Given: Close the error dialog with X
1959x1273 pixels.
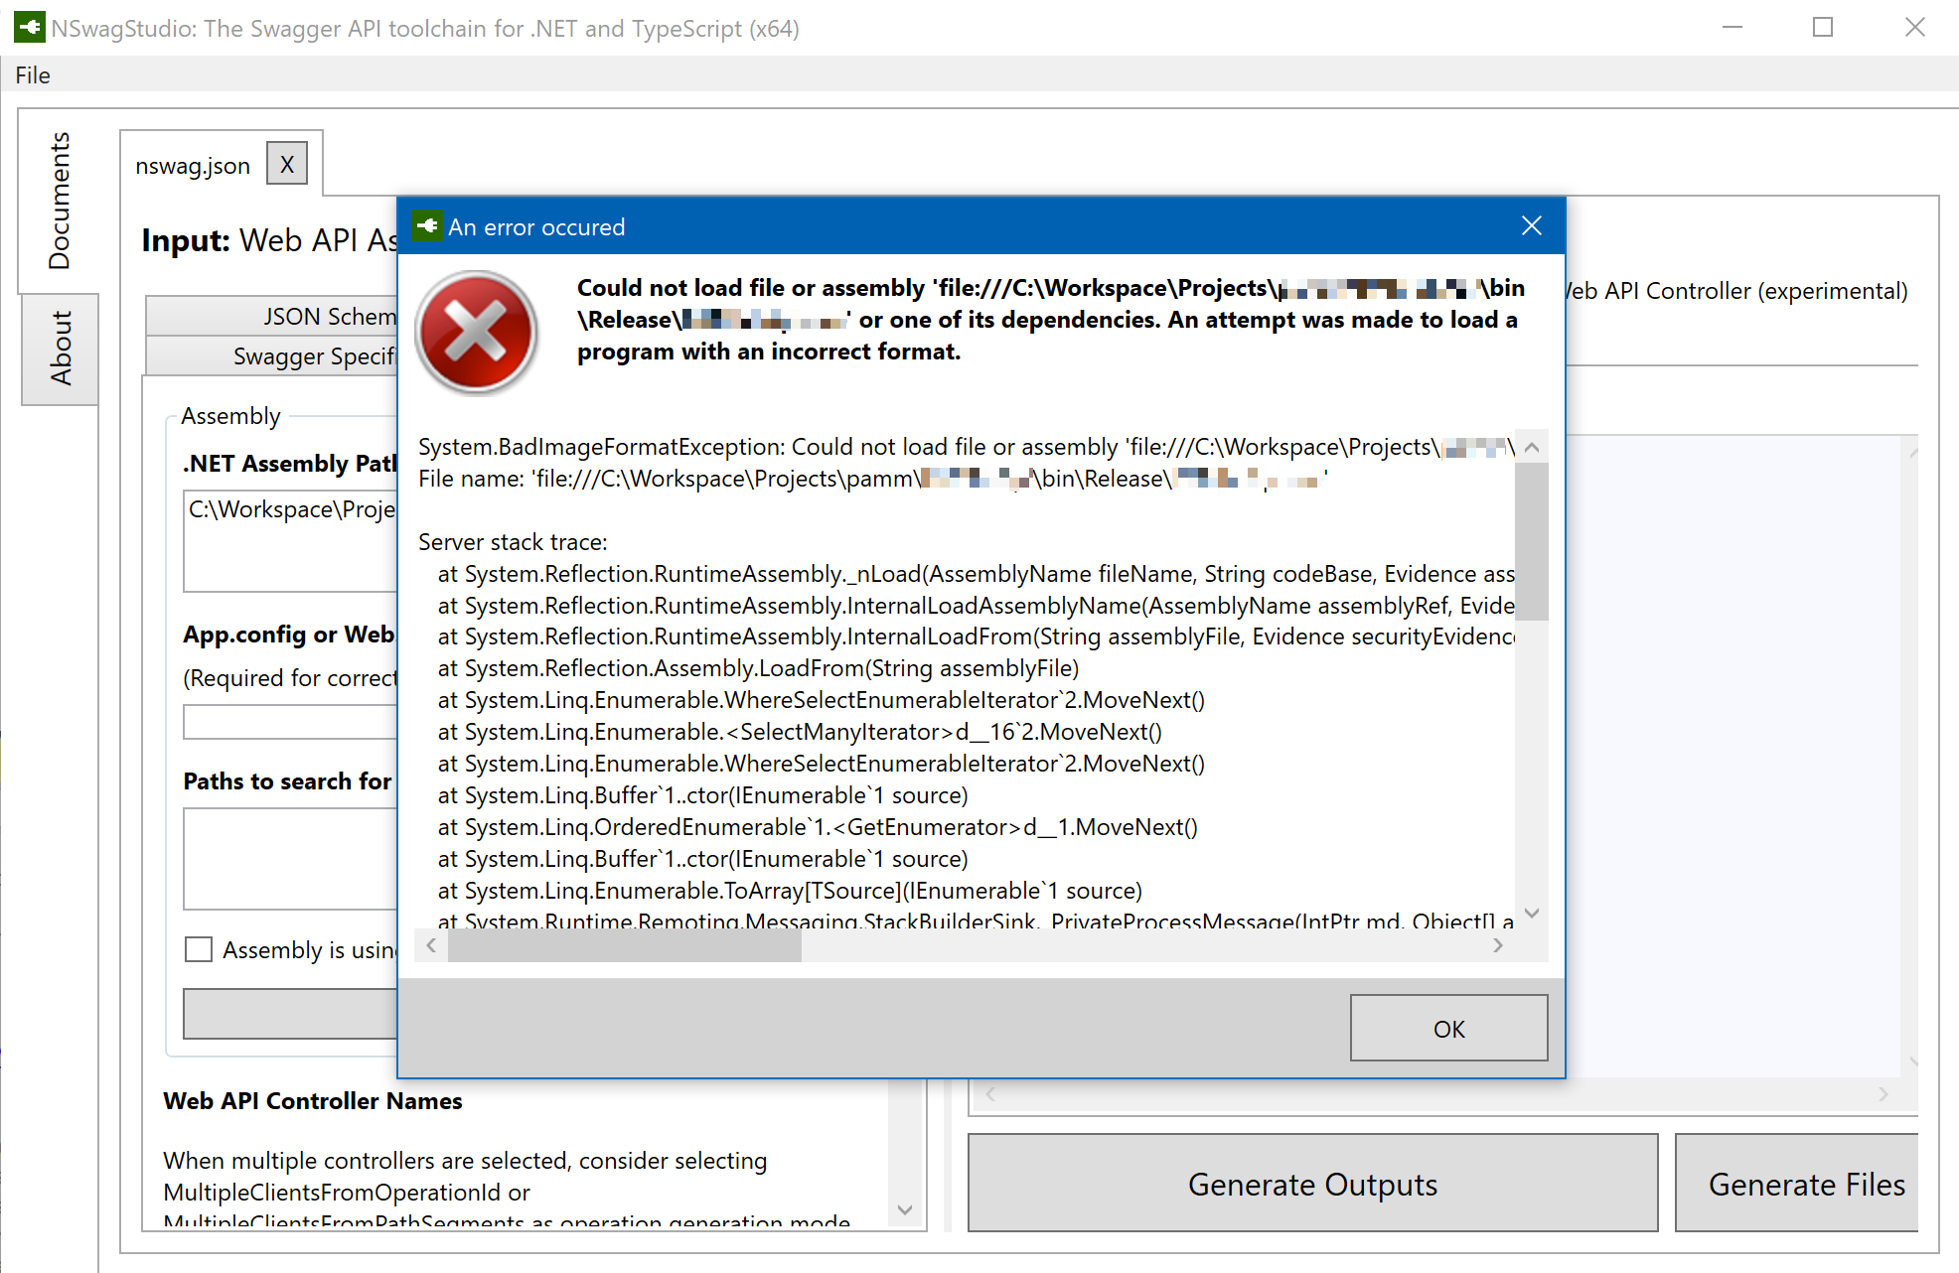Looking at the screenshot, I should (x=1531, y=226).
